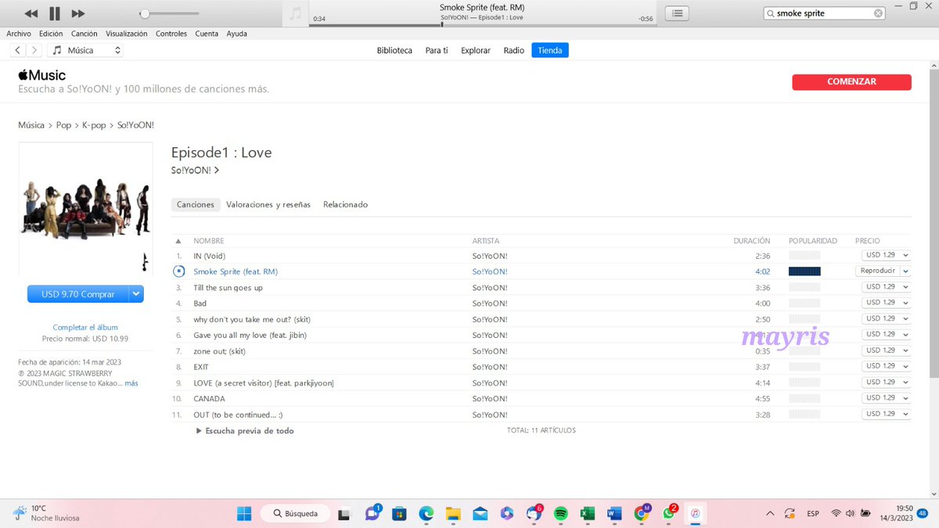Open the Ayuda menu
Image resolution: width=939 pixels, height=528 pixels.
point(236,34)
